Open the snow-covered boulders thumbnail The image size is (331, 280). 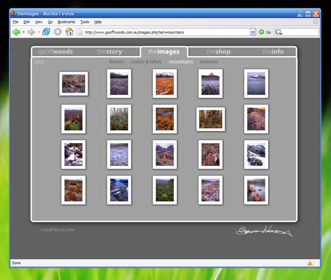tap(73, 154)
